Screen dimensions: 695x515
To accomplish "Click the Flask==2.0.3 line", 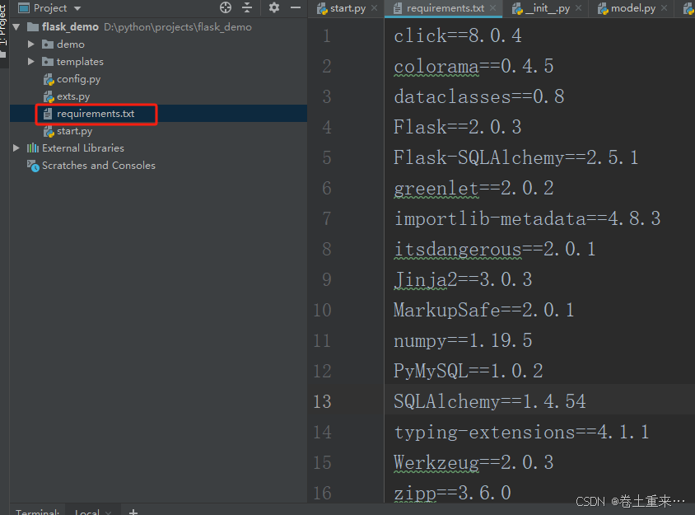I will click(x=457, y=128).
